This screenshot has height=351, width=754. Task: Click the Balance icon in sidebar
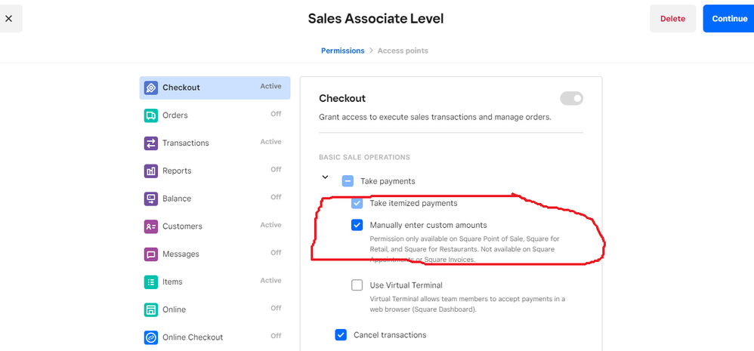[150, 199]
